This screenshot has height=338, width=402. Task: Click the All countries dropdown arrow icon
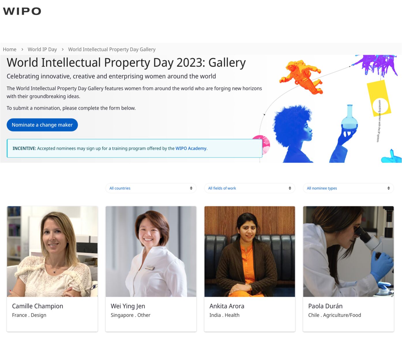(191, 188)
